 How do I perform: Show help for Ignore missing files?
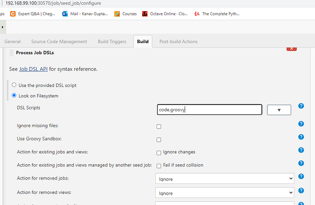[x=301, y=124]
